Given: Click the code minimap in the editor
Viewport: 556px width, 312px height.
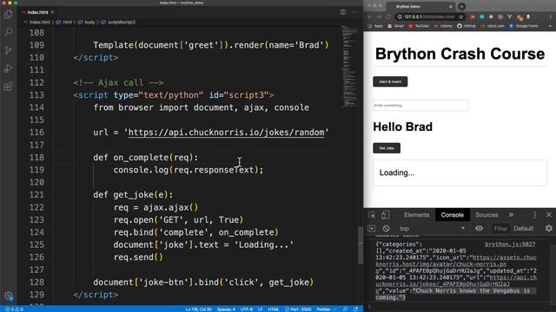Looking at the screenshot, I should pyautogui.click(x=349, y=67).
